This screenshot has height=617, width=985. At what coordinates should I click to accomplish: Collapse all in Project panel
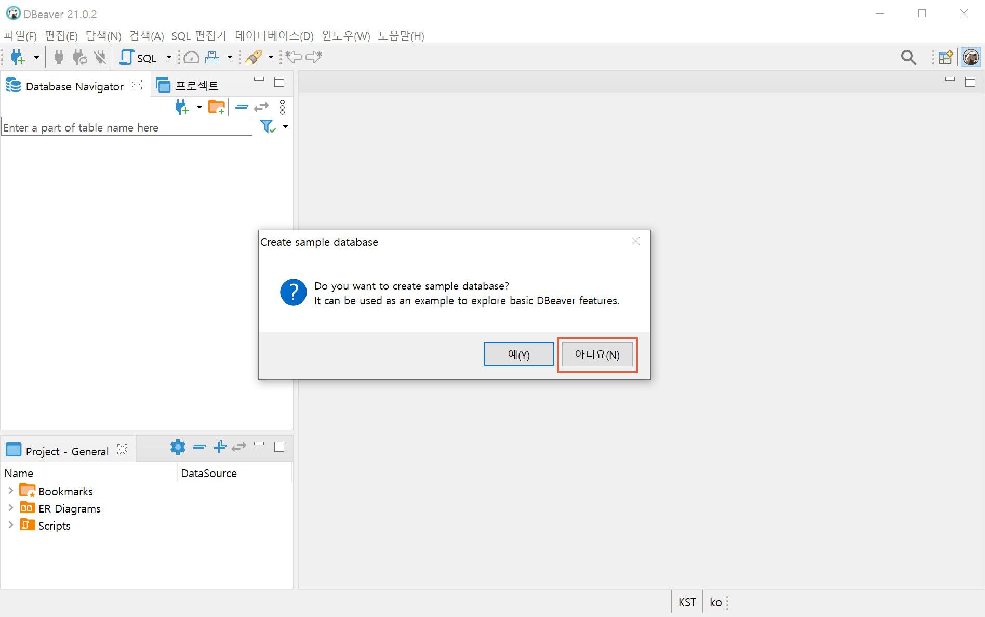click(x=199, y=447)
